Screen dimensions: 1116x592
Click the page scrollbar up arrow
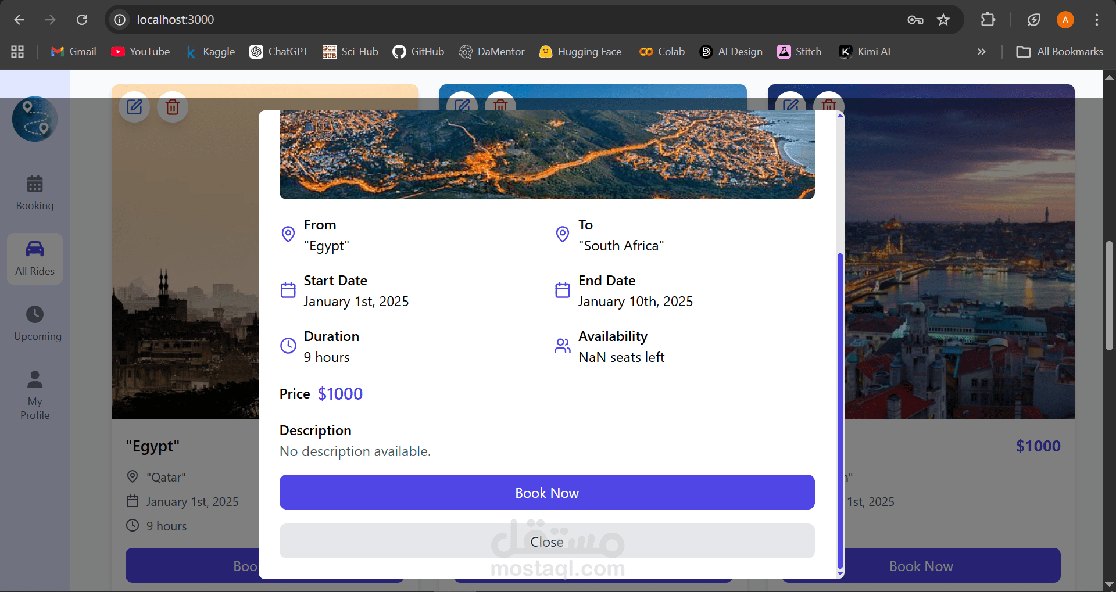click(x=1109, y=77)
